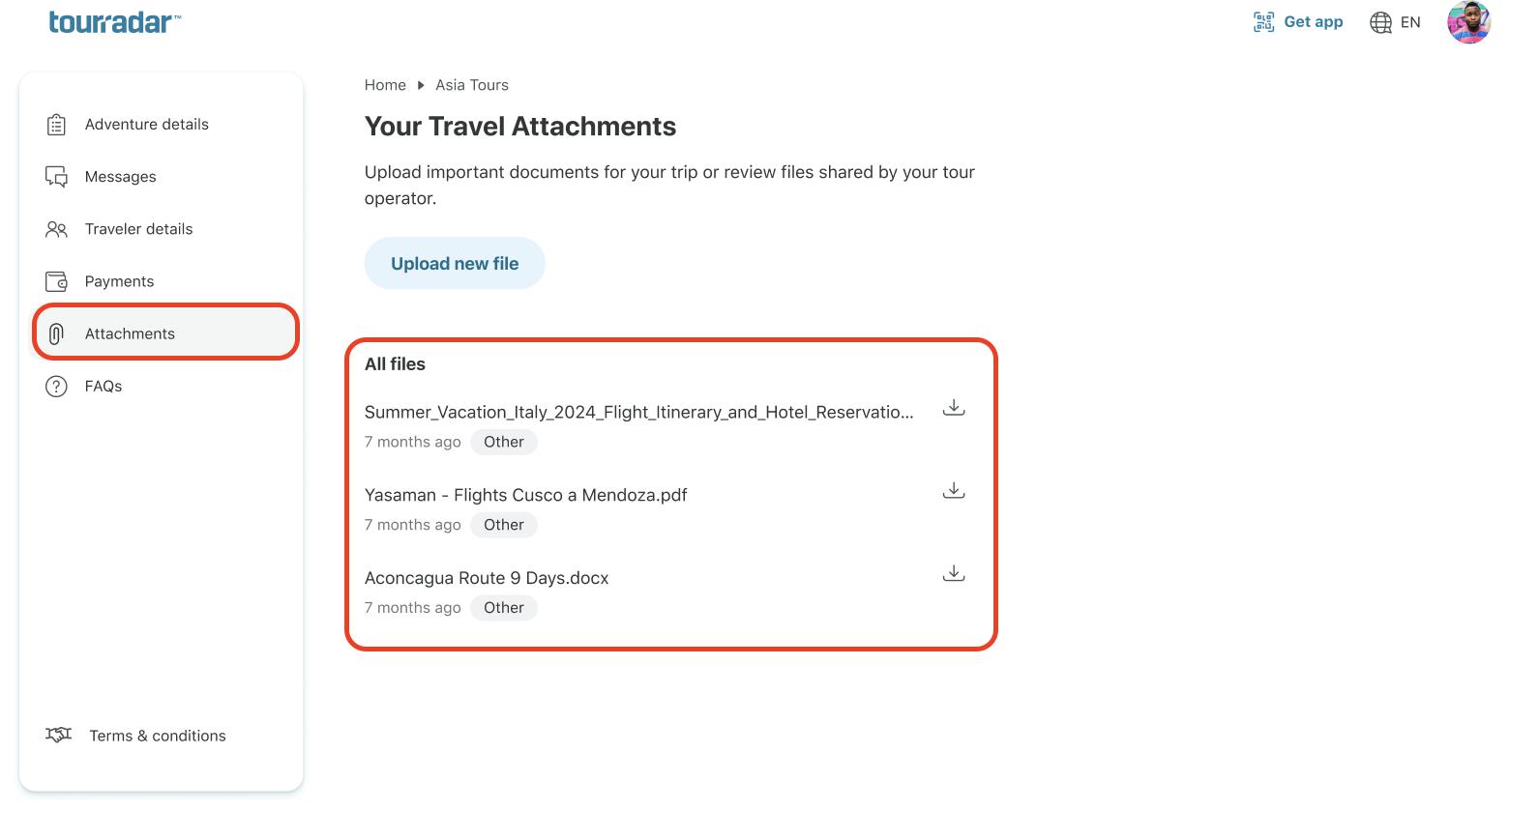Click the FAQs question mark icon

(x=56, y=387)
